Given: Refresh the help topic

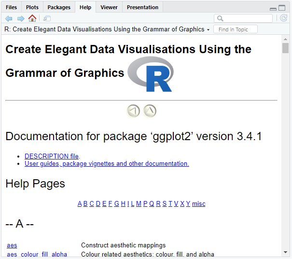Looking at the screenshot, I should pos(283,18).
